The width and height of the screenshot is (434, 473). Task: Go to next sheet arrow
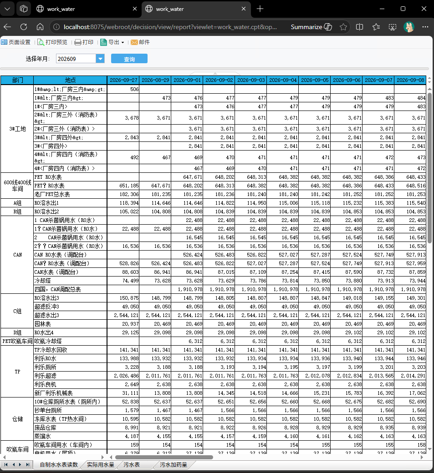pyautogui.click(x=20, y=464)
